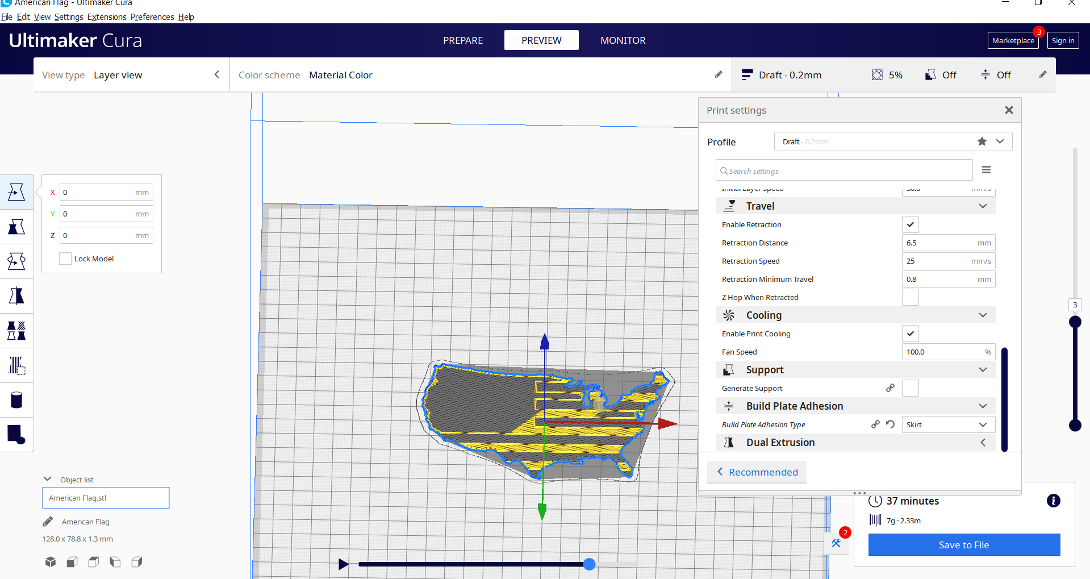This screenshot has height=579, width=1090.
Task: Click the upper layer slider handle
Action: click(1075, 322)
